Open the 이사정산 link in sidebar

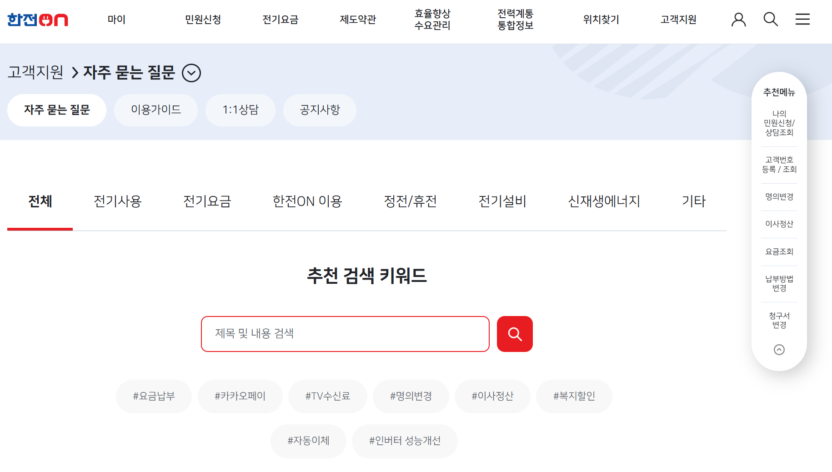779,223
